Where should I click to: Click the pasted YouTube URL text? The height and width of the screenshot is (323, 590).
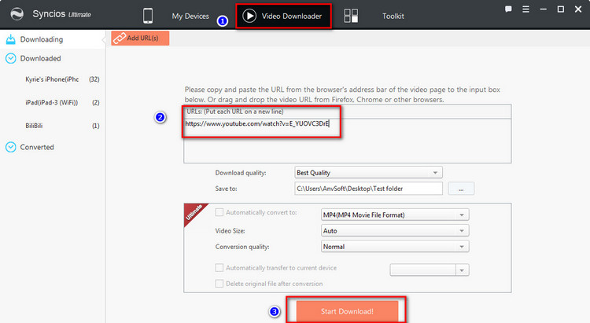click(257, 123)
